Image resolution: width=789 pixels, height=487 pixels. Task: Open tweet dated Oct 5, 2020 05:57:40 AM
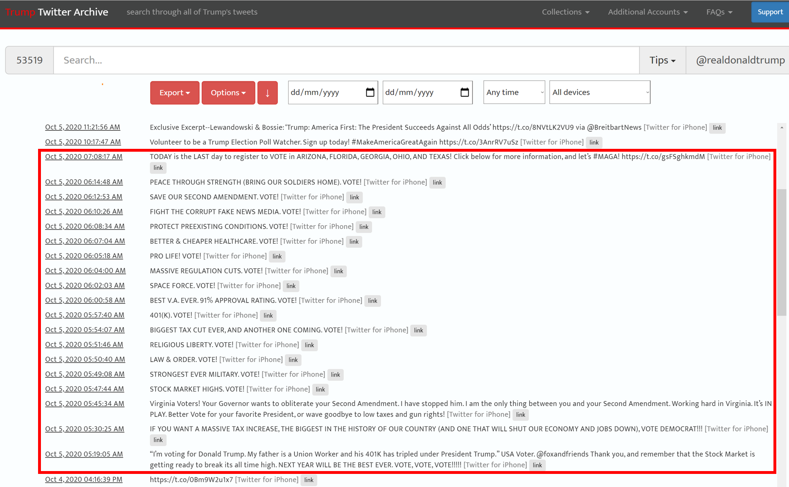tap(85, 315)
